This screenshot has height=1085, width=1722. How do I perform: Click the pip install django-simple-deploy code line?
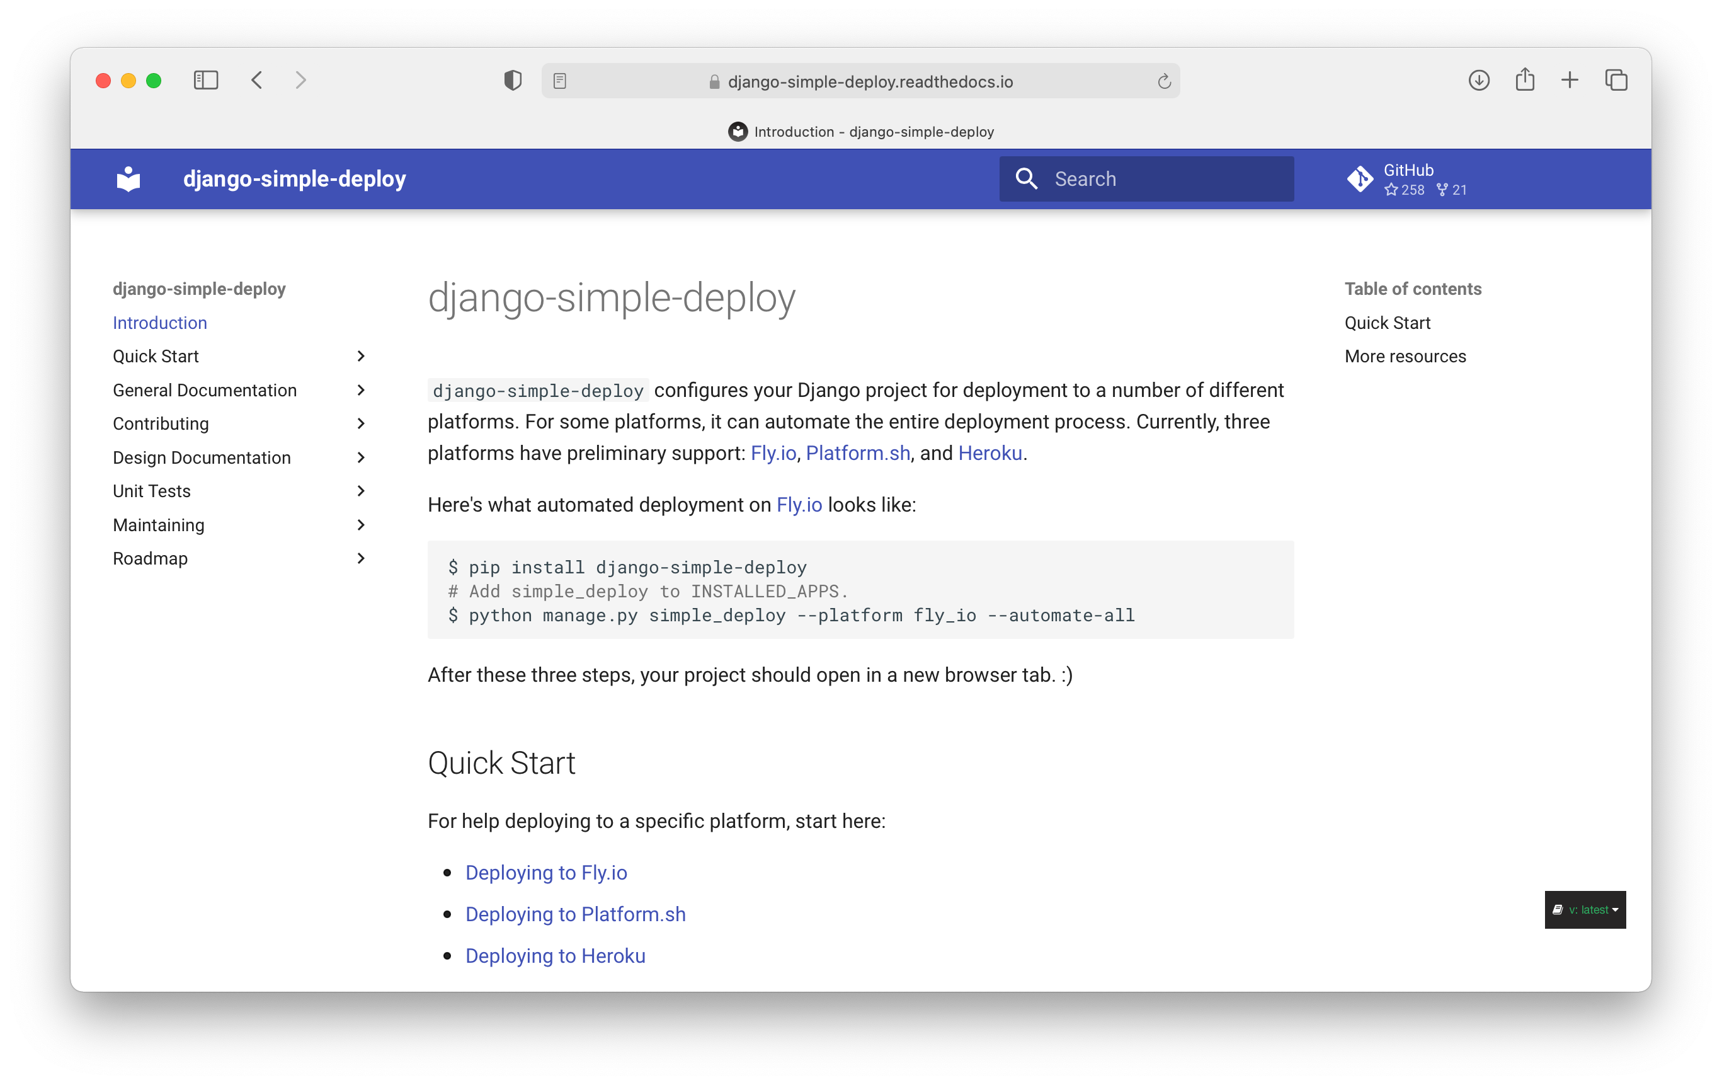pyautogui.click(x=627, y=567)
